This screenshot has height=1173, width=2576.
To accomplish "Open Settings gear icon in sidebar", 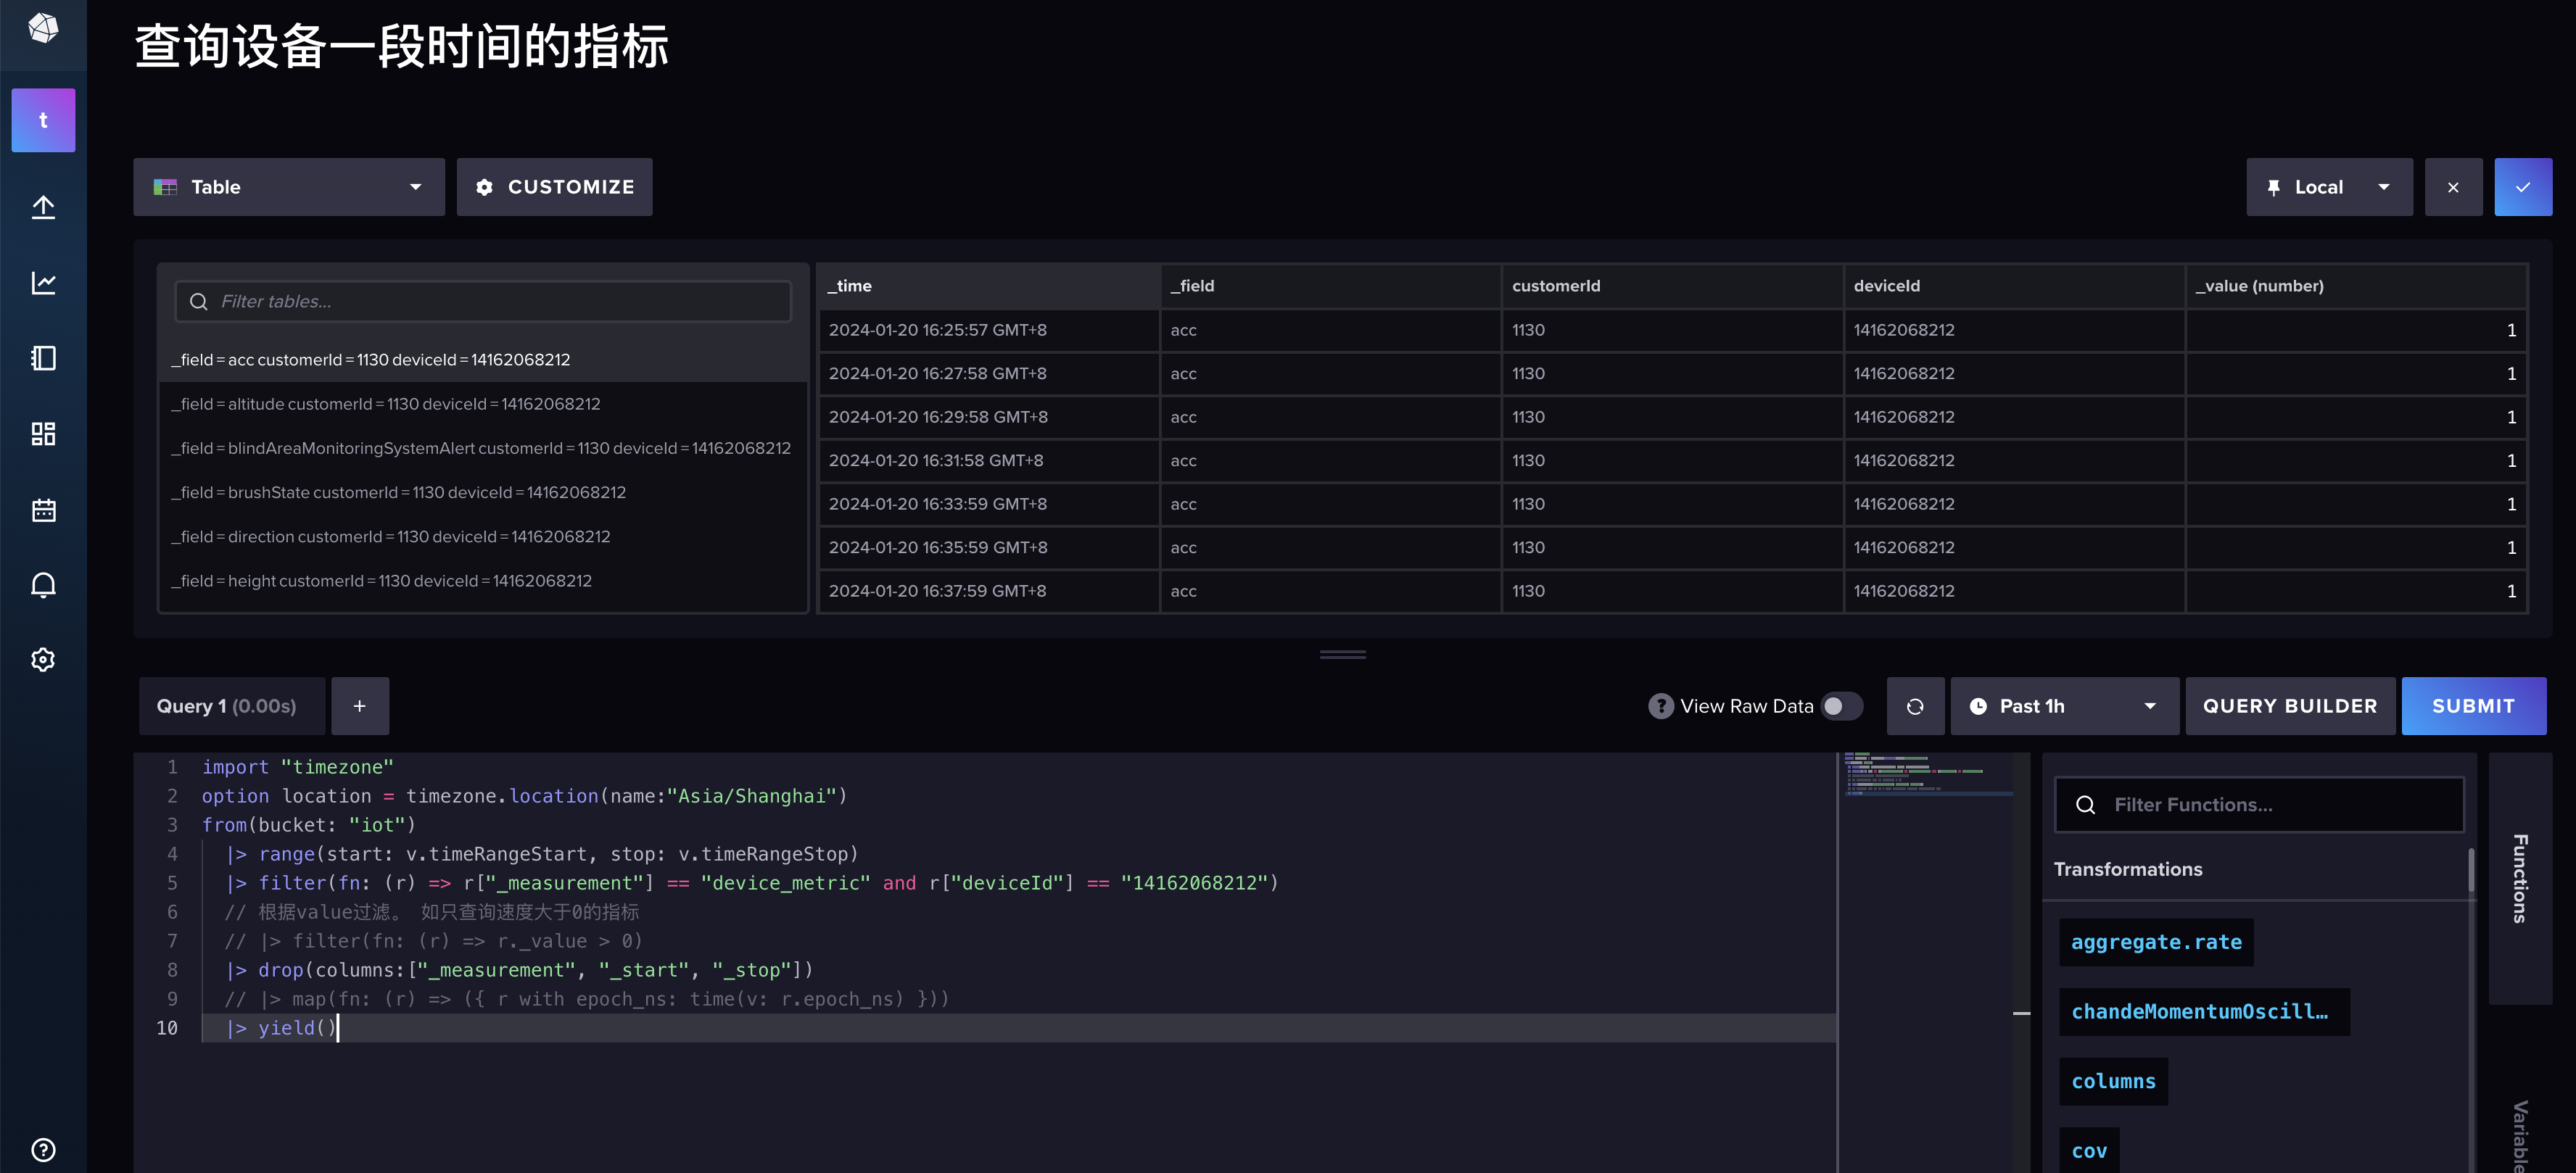I will [x=43, y=660].
